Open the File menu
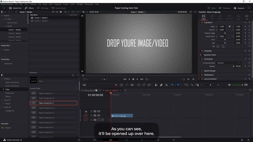 pos(16,4)
